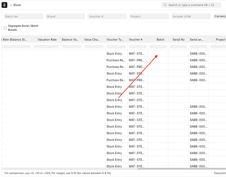Image resolution: width=226 pixels, height=177 pixels.
Task: Click the magnifier icon in the search bar
Action: pos(165,5)
